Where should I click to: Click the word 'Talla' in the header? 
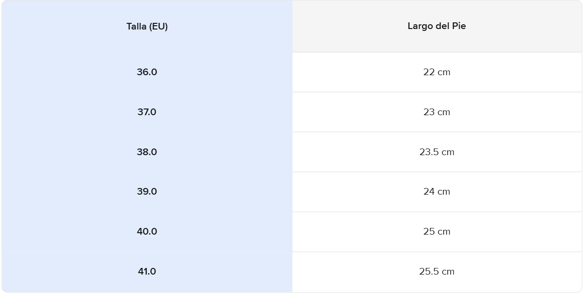(136, 27)
